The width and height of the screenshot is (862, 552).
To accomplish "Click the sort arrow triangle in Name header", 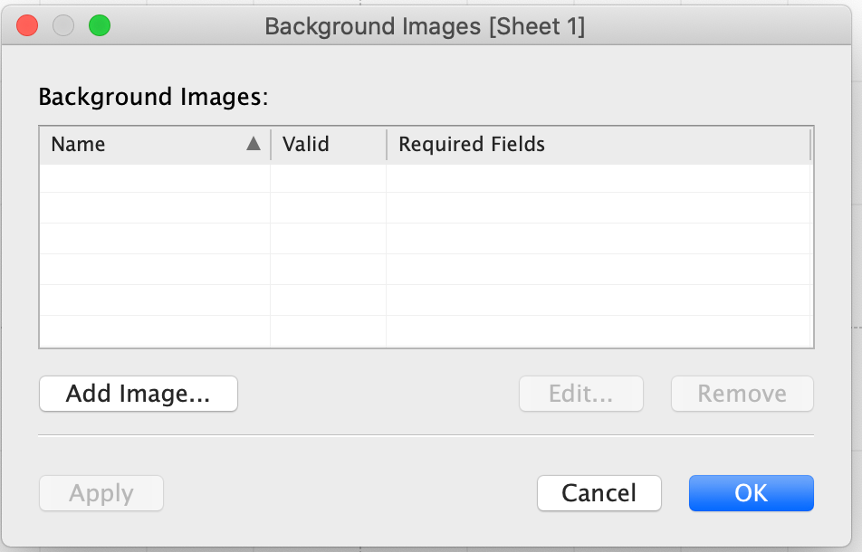I will [254, 144].
